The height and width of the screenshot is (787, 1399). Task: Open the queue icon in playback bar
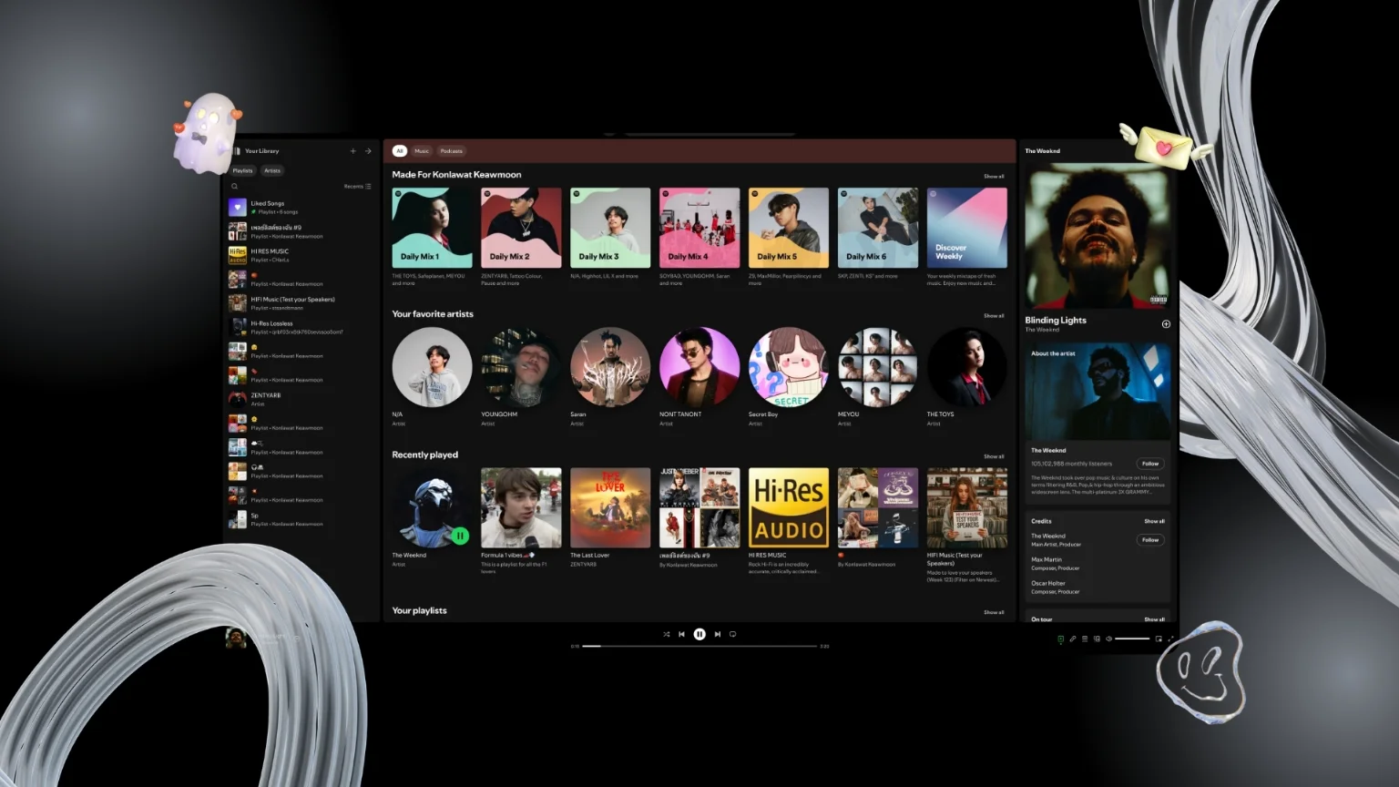point(1084,639)
